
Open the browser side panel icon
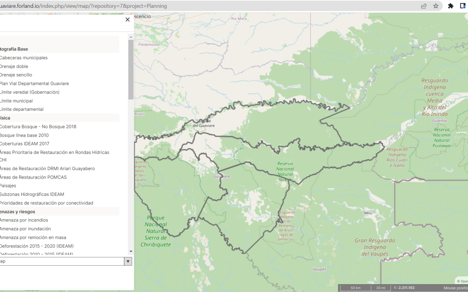(x=463, y=6)
